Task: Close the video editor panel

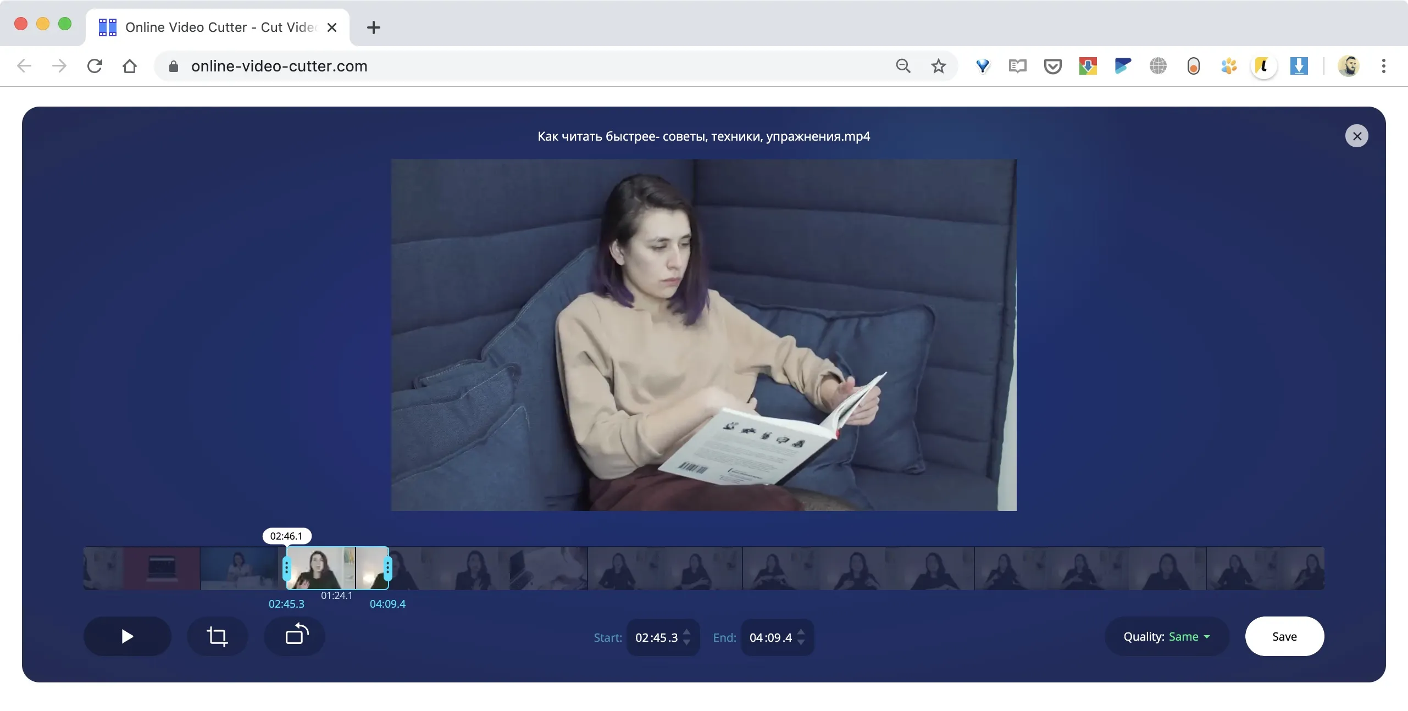Action: click(1357, 136)
